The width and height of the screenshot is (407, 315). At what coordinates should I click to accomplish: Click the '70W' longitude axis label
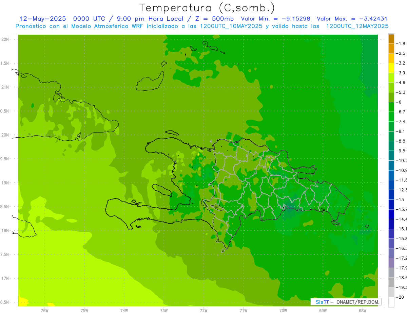(x=283, y=310)
